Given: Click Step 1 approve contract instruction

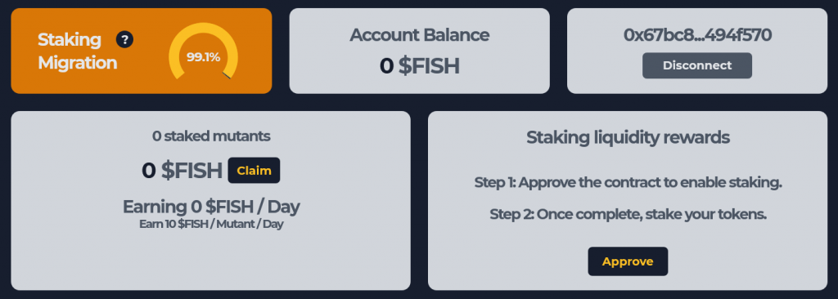Looking at the screenshot, I should point(628,183).
